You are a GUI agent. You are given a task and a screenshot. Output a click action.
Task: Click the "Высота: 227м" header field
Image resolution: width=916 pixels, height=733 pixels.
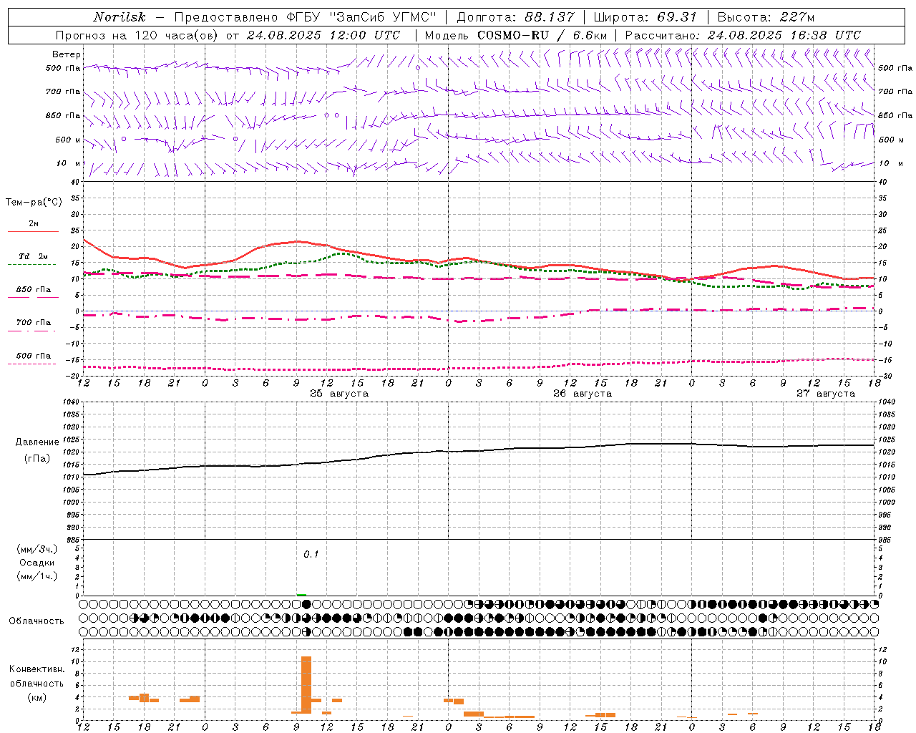pos(766,17)
